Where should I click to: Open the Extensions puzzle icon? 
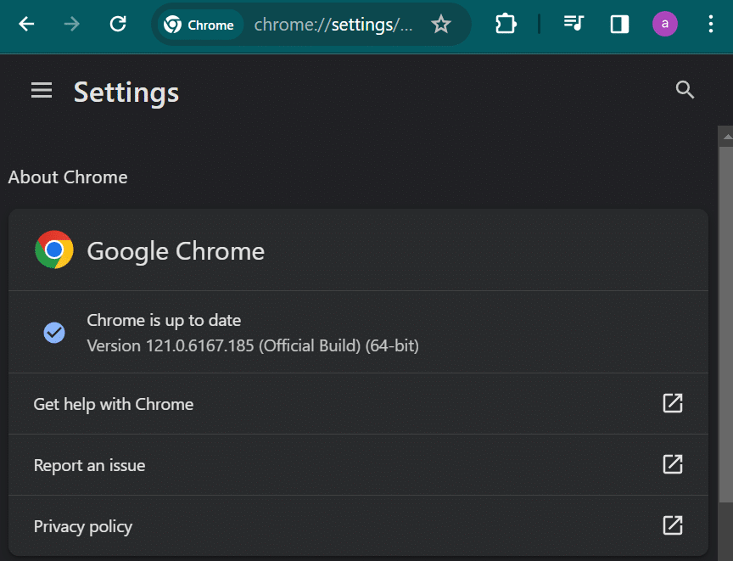506,24
